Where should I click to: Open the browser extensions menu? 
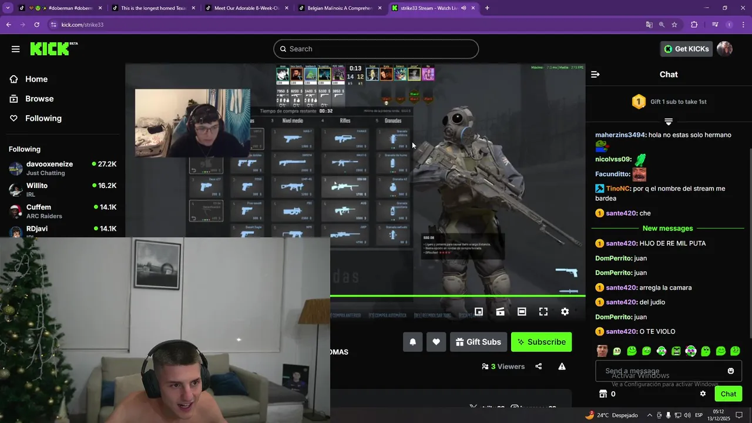(694, 25)
